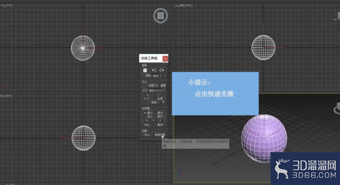Open the rotation axis dropdown in 旋转 group
This screenshot has width=340, height=185.
pos(145,70)
